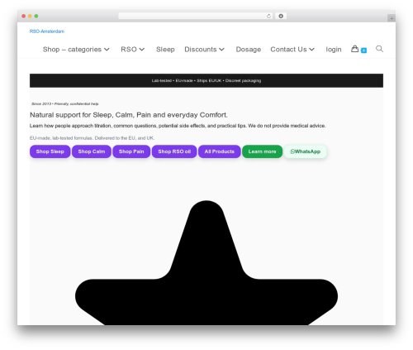Open the Dosage menu item

coord(249,50)
